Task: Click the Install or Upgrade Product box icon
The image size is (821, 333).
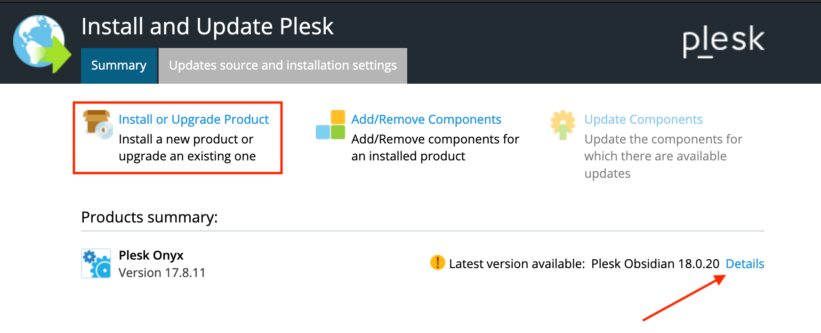Action: [98, 125]
